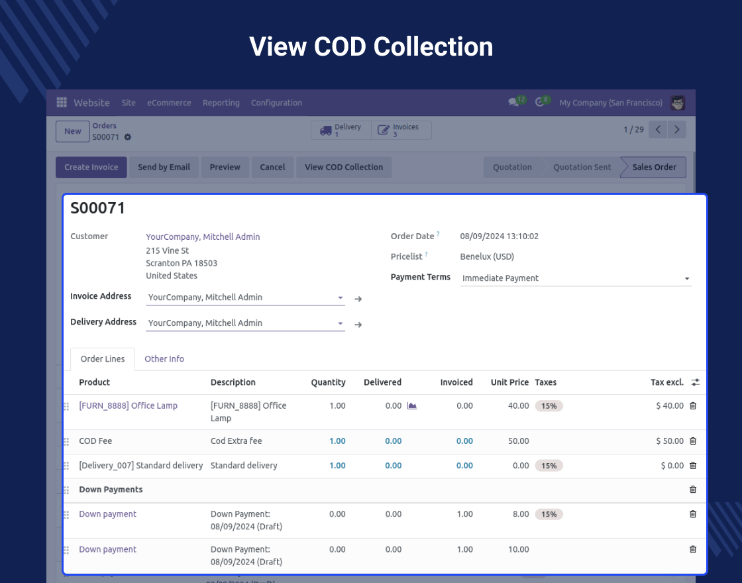The height and width of the screenshot is (583, 742).
Task: Open forecast chart icon on Office Lamp line
Action: click(x=412, y=405)
